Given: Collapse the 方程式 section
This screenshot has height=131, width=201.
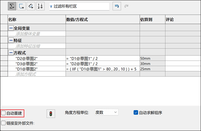Looking at the screenshot, I should tap(11, 53).
